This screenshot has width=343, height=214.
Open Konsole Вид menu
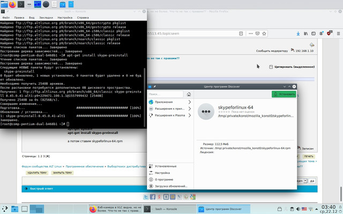click(32, 18)
